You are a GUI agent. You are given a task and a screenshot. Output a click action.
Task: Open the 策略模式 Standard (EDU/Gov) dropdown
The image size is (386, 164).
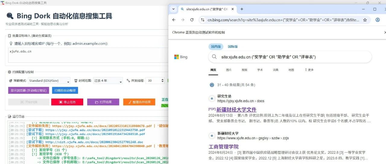click(49, 81)
